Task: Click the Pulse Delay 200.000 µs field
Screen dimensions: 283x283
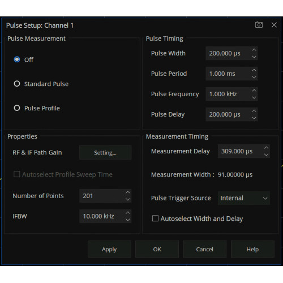Action: point(231,114)
